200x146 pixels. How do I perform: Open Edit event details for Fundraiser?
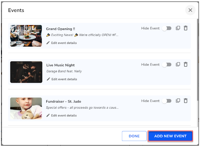(x=64, y=115)
